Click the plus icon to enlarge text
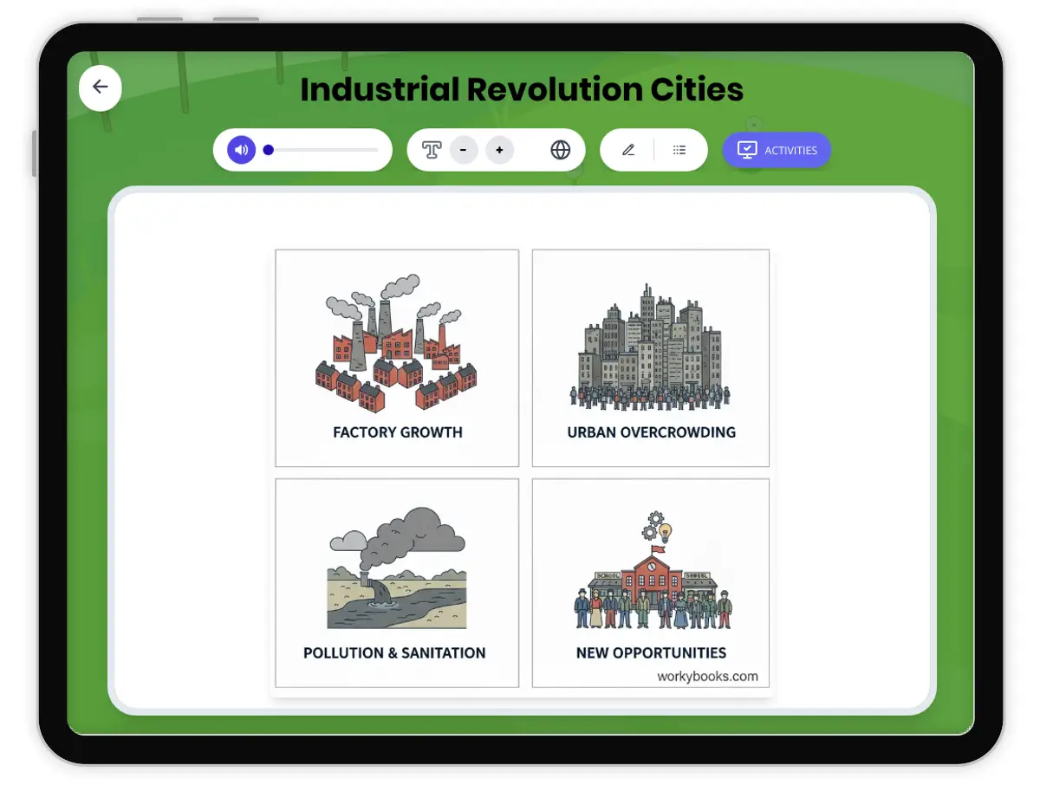The width and height of the screenshot is (1040, 785). (x=499, y=150)
